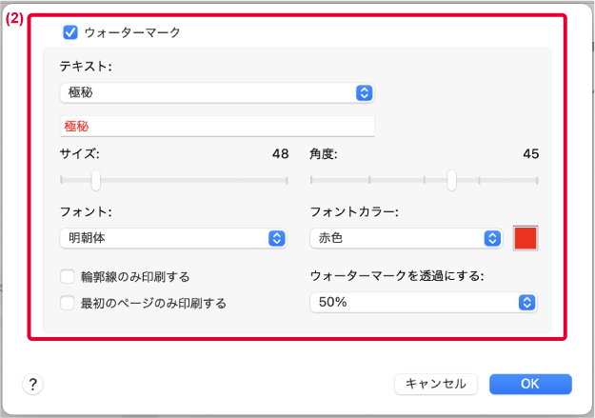Click the leftmost tick of 角度 slider
595x418 pixels.
[311, 180]
